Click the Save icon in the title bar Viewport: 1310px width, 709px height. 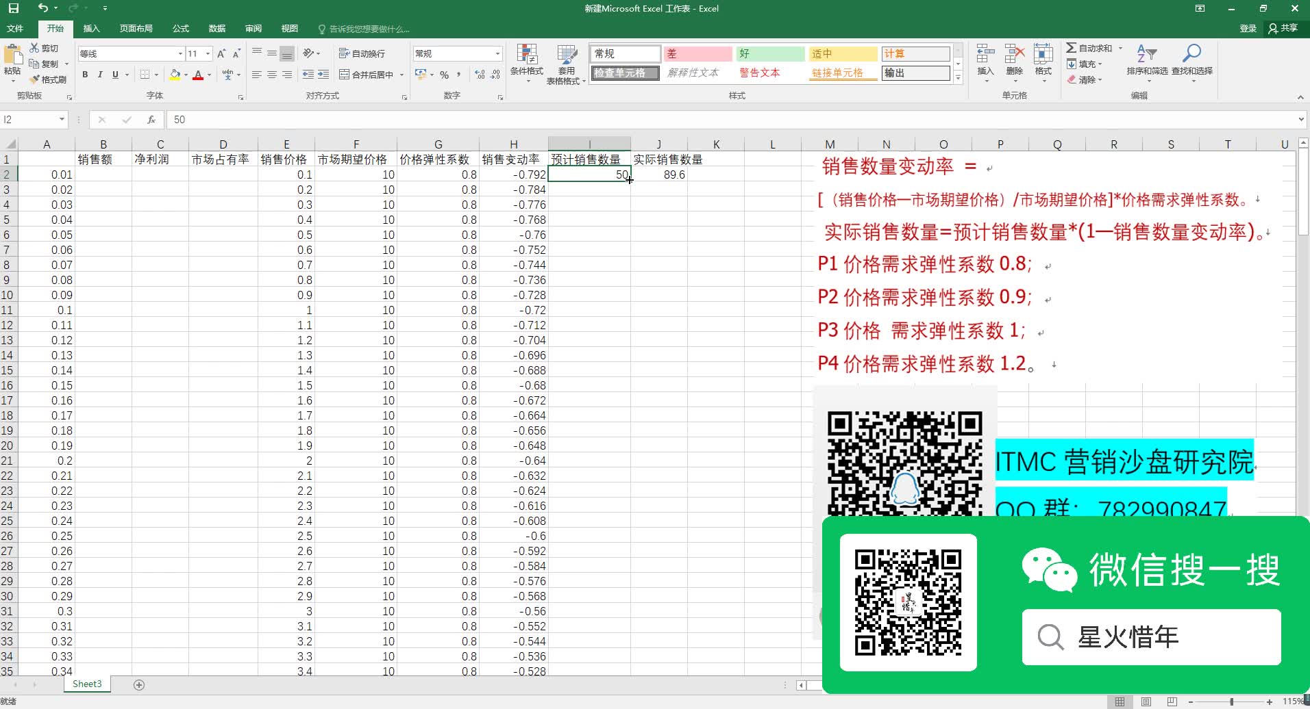(13, 8)
